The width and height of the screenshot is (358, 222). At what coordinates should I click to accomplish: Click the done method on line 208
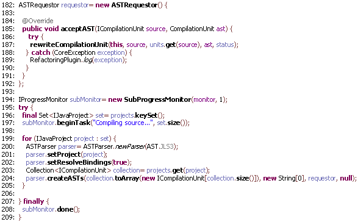[65, 209]
